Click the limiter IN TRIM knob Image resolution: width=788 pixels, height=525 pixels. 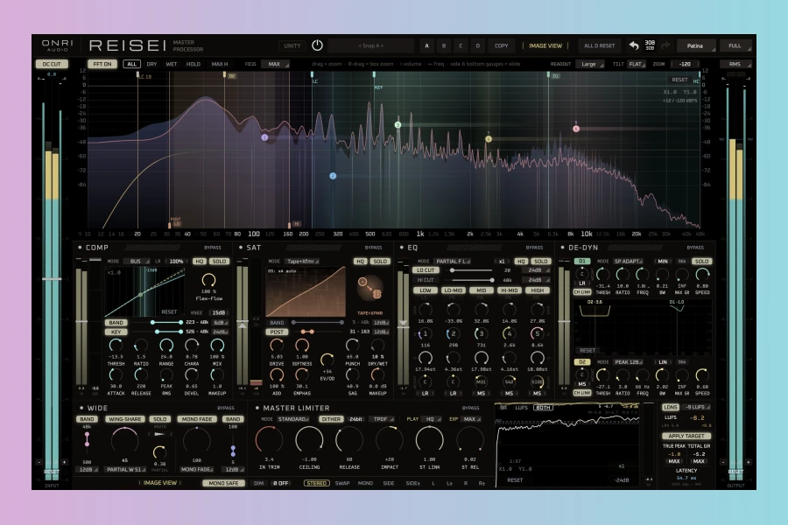point(269,439)
